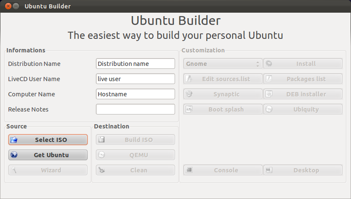Screen dimensions: 351x199
Task: Click the Ubiquity button
Action: [x=303, y=109]
